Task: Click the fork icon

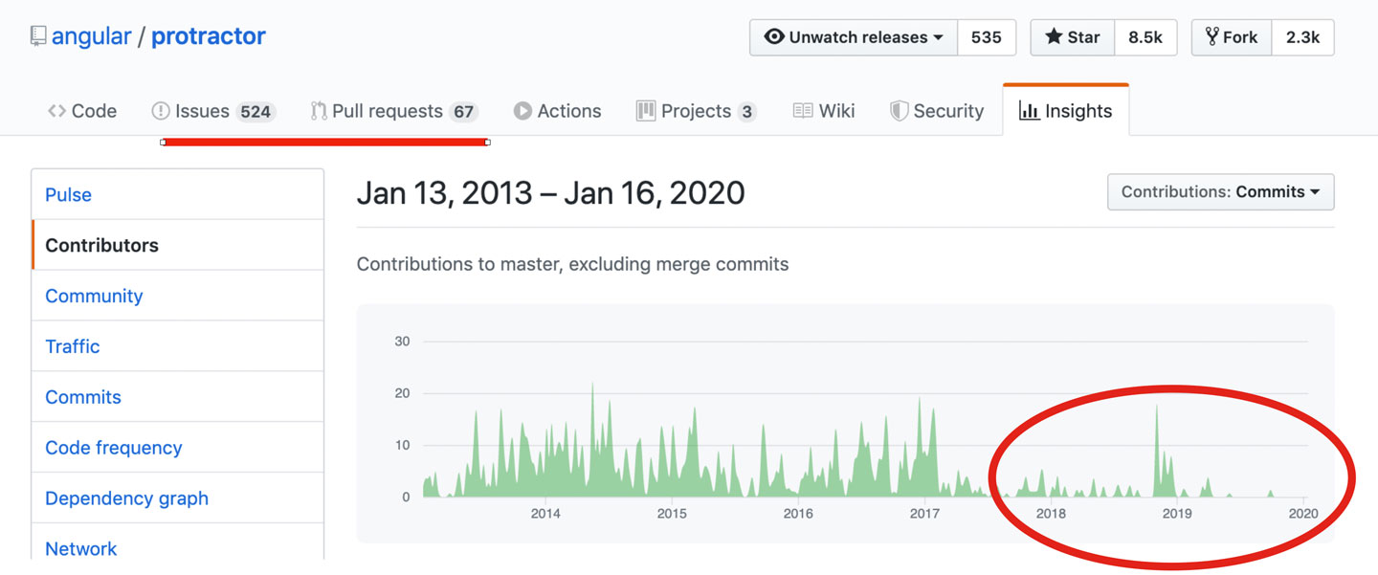Action: tap(1212, 37)
